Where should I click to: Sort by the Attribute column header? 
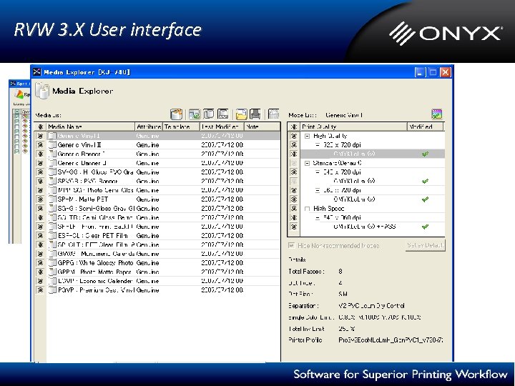tap(149, 127)
